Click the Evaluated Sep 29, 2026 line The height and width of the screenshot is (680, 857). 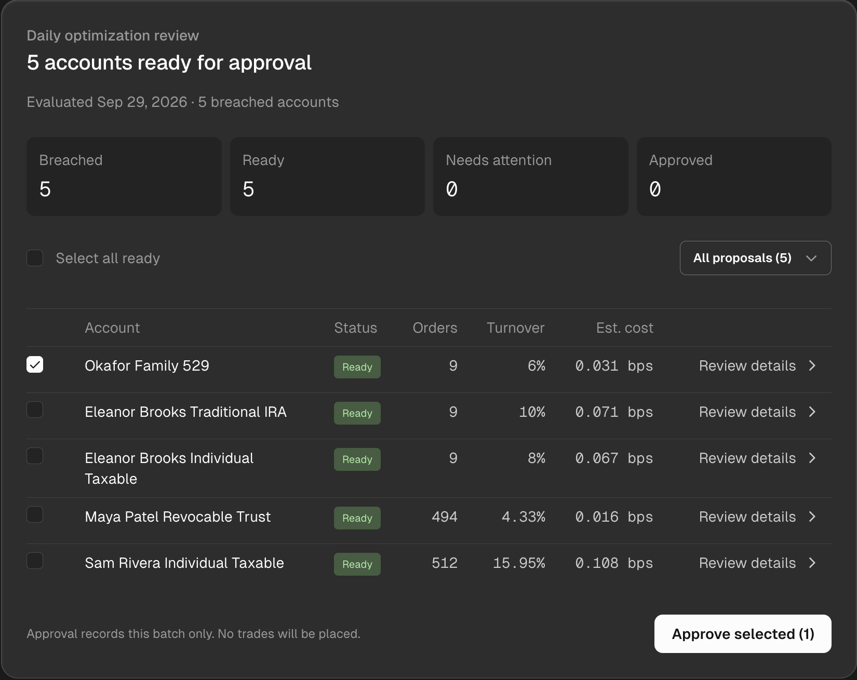point(183,102)
